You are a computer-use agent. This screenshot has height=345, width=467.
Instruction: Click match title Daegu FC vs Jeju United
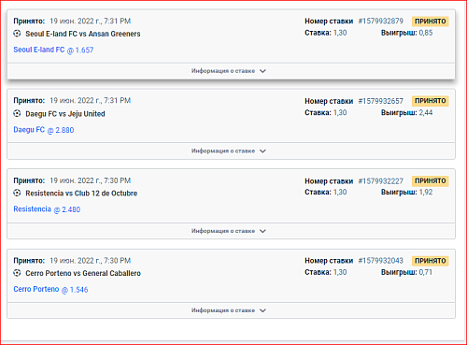65,114
